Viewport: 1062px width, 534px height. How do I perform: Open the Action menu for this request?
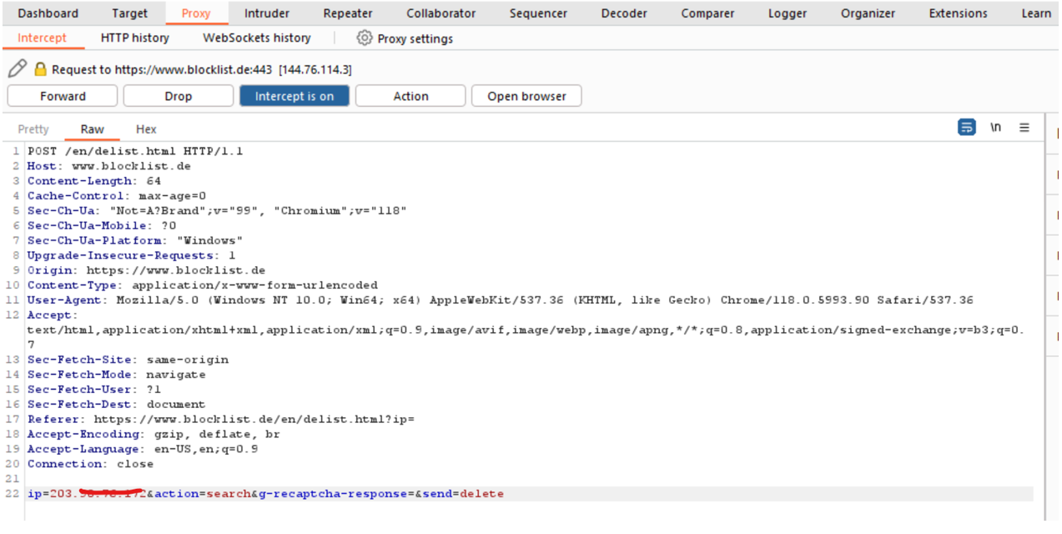[410, 95]
